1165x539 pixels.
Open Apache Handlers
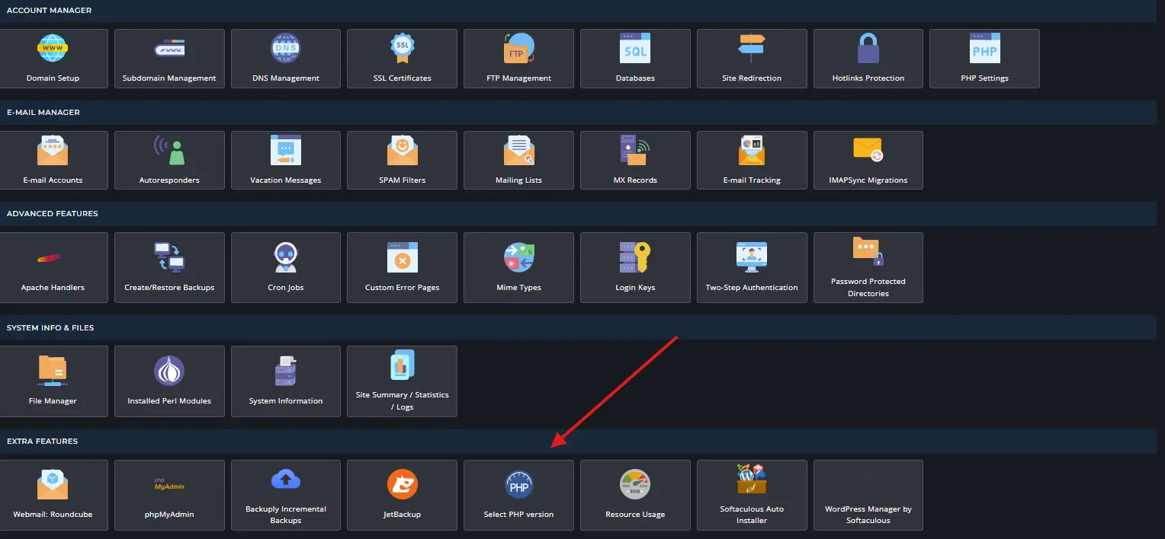53,268
